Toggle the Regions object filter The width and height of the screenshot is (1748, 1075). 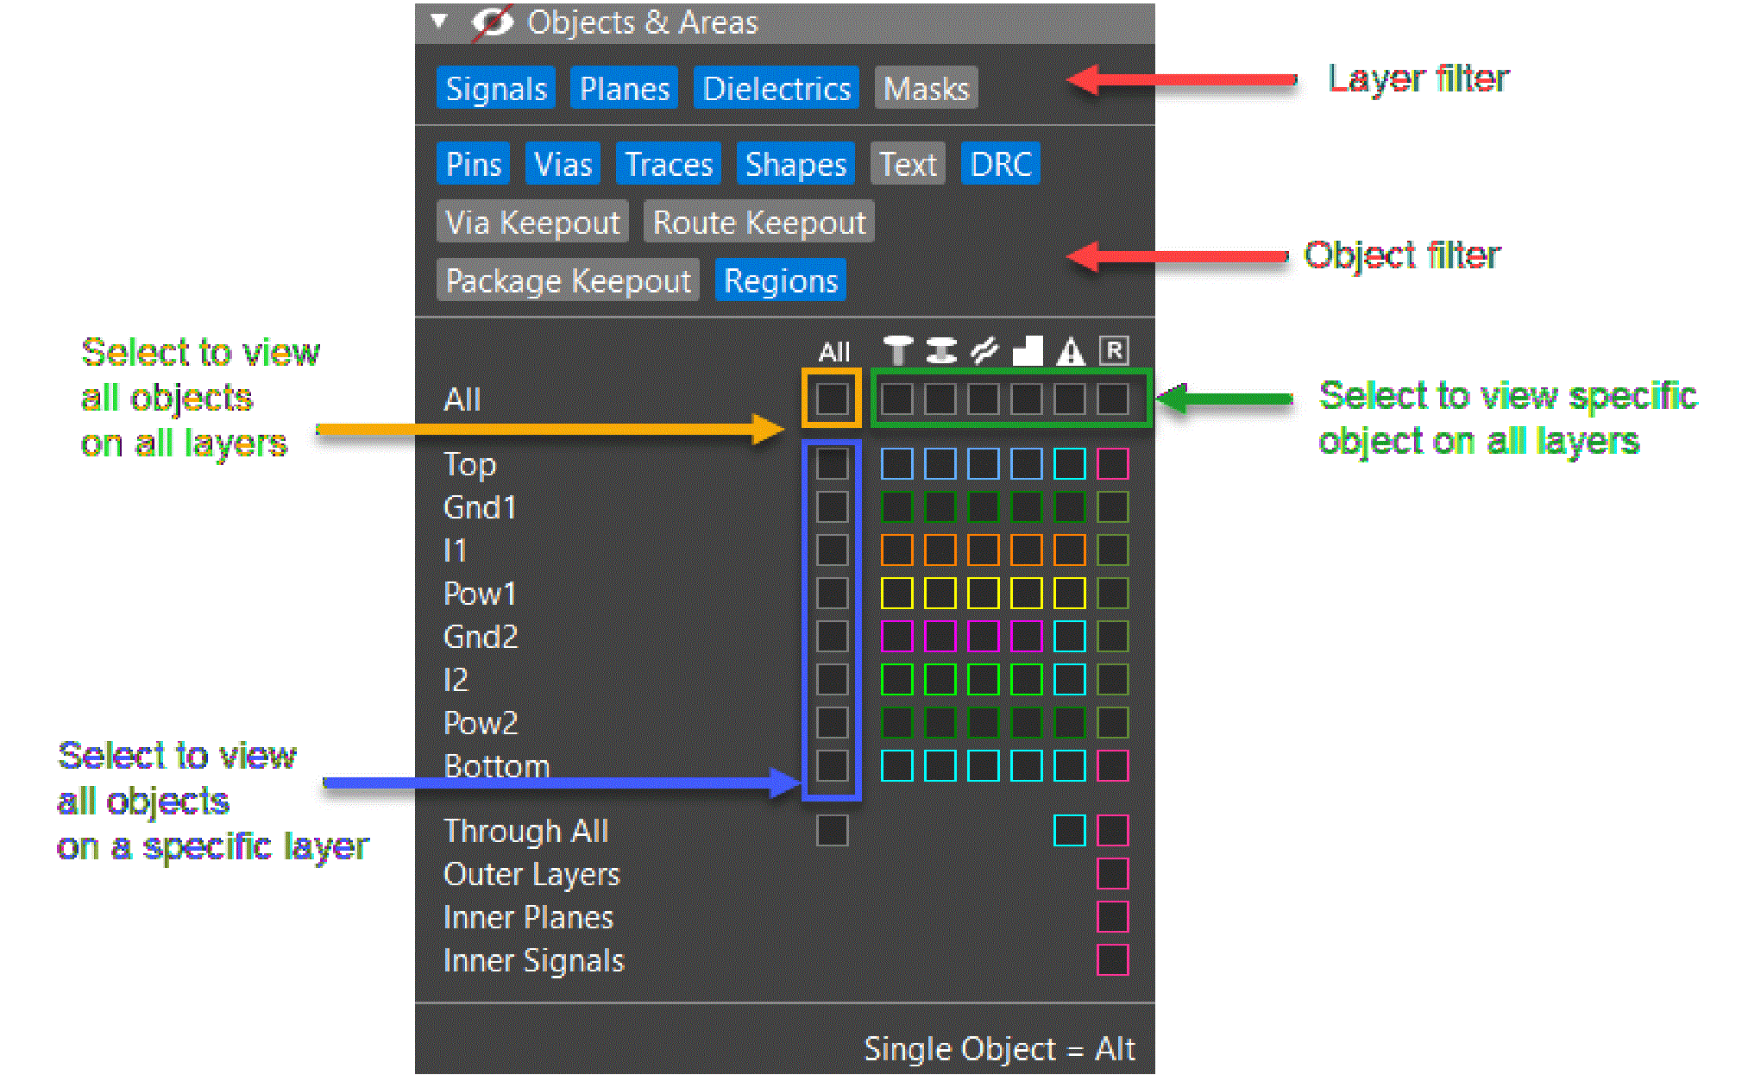click(781, 280)
